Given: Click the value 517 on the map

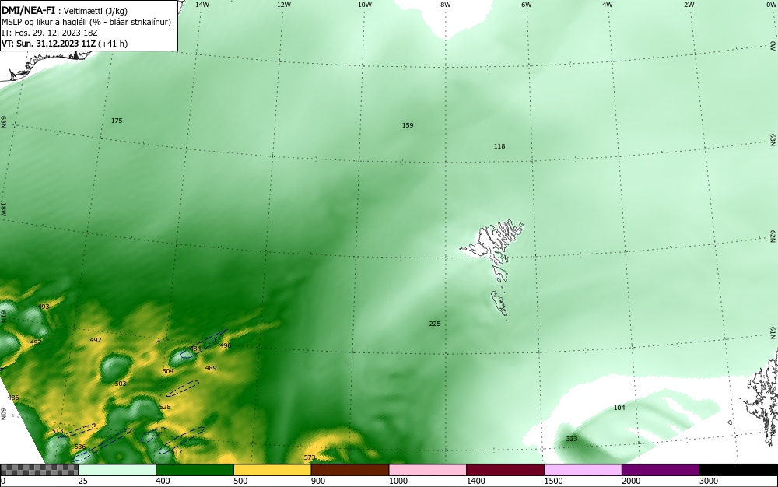Looking at the screenshot, I should coord(177,452).
